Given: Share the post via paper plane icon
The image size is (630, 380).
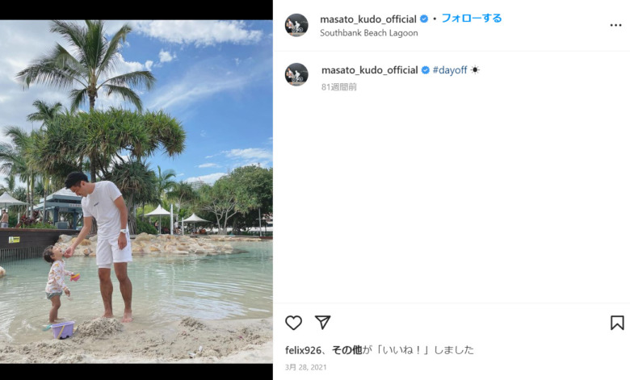Looking at the screenshot, I should point(322,322).
